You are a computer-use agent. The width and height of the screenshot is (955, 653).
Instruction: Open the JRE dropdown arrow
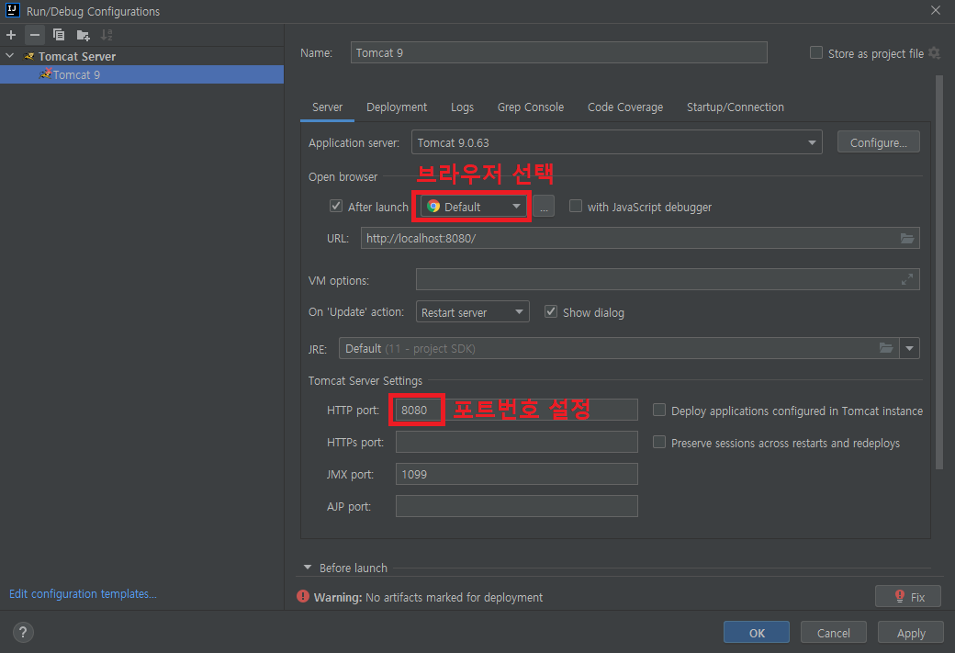(x=909, y=348)
